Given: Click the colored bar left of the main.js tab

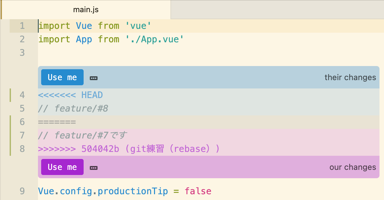Looking at the screenshot, I should pyautogui.click(x=1, y=10).
